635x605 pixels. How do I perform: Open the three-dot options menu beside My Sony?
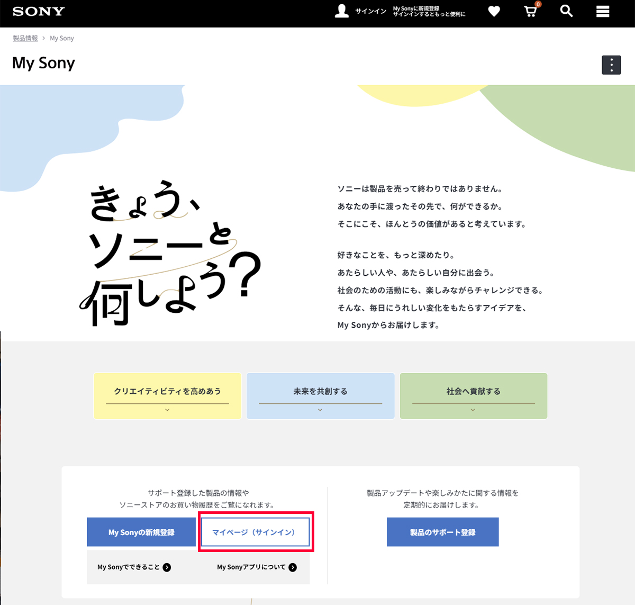(x=611, y=65)
